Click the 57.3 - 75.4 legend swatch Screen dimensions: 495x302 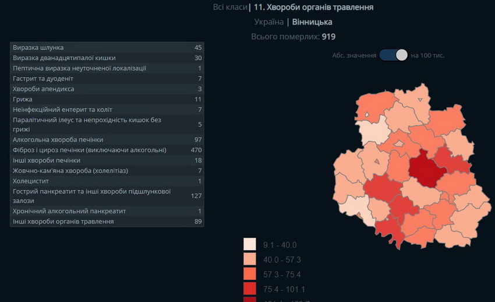(250, 274)
